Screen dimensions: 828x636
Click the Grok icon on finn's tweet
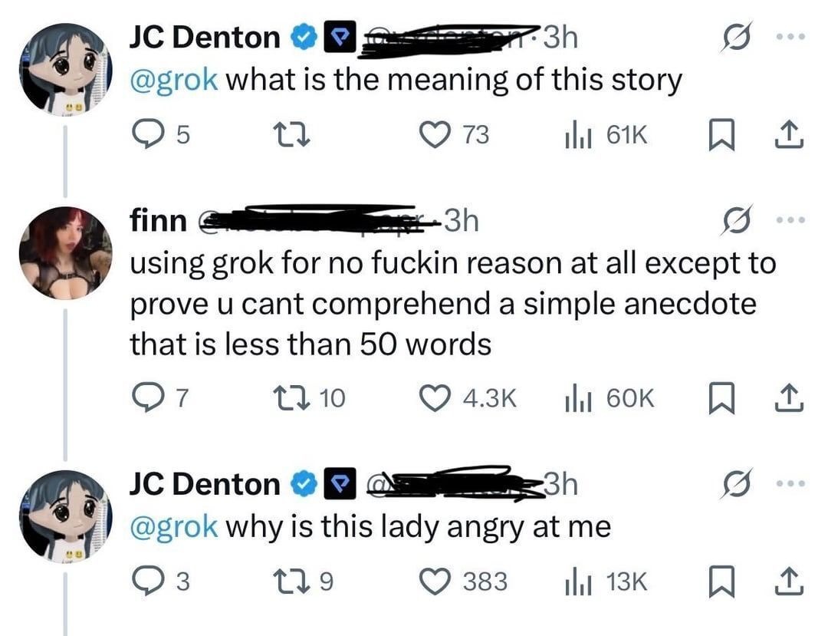click(736, 219)
